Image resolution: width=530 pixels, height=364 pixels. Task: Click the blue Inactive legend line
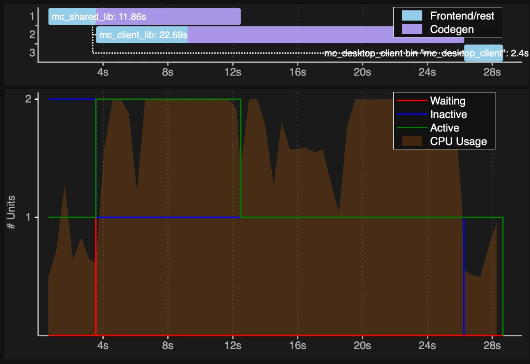412,114
